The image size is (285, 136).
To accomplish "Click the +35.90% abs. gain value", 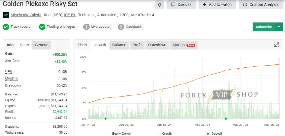I will click(x=61, y=62).
